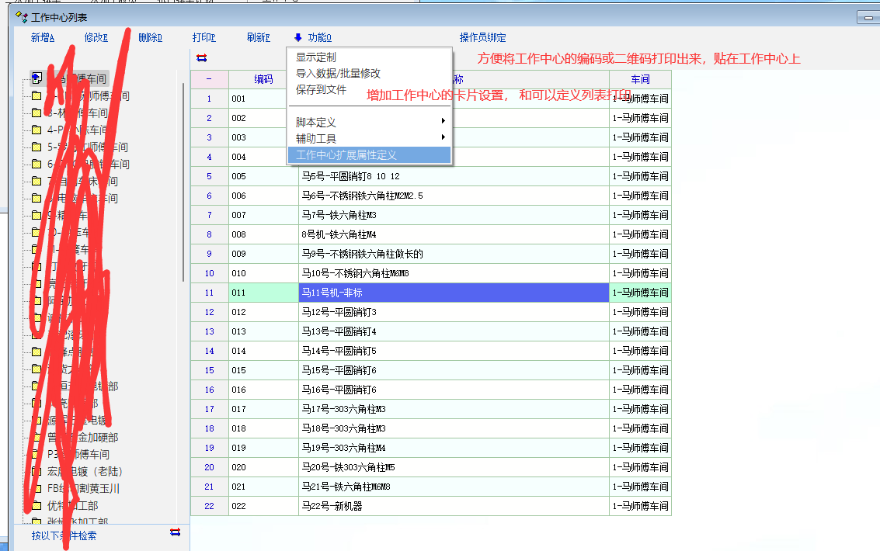Click the swap icon beside 按以下条件检索

coord(175,532)
